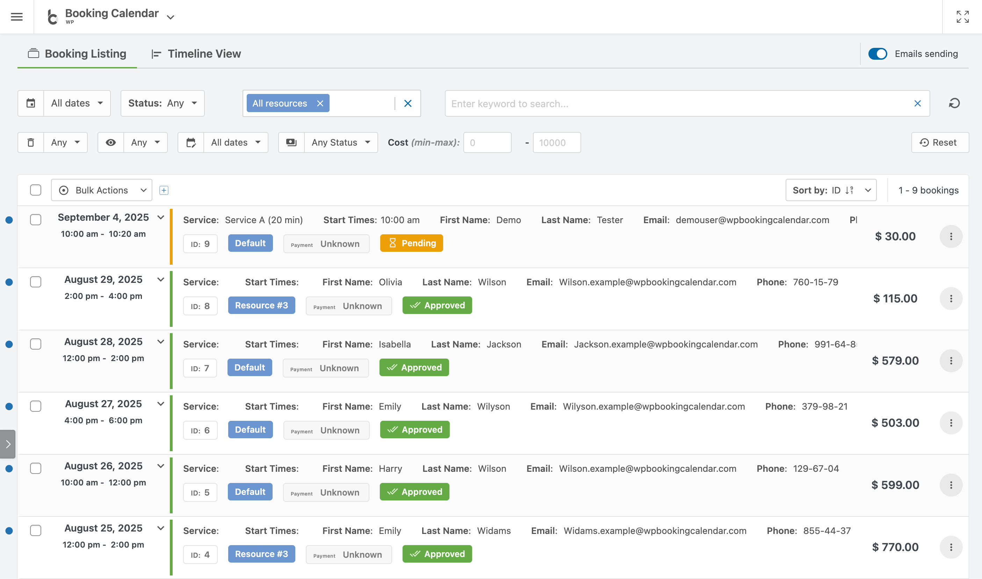Click the Booking Calendar logo icon
The width and height of the screenshot is (982, 579).
(x=52, y=17)
